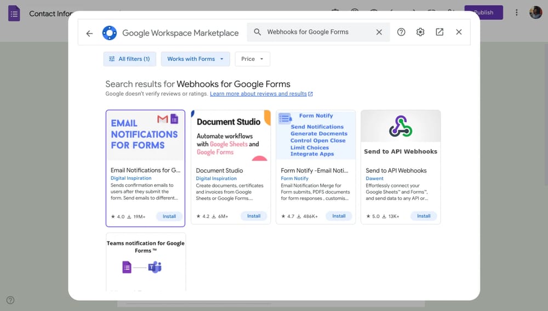Open the Dawent developer link
548x311 pixels.
pos(375,178)
